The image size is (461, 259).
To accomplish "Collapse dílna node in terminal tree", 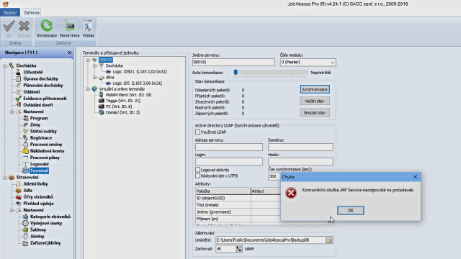I will (x=94, y=78).
